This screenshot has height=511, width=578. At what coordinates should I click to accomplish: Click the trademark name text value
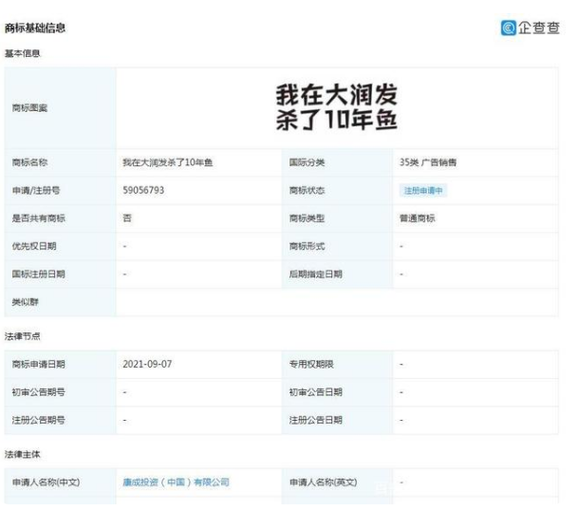pos(167,162)
